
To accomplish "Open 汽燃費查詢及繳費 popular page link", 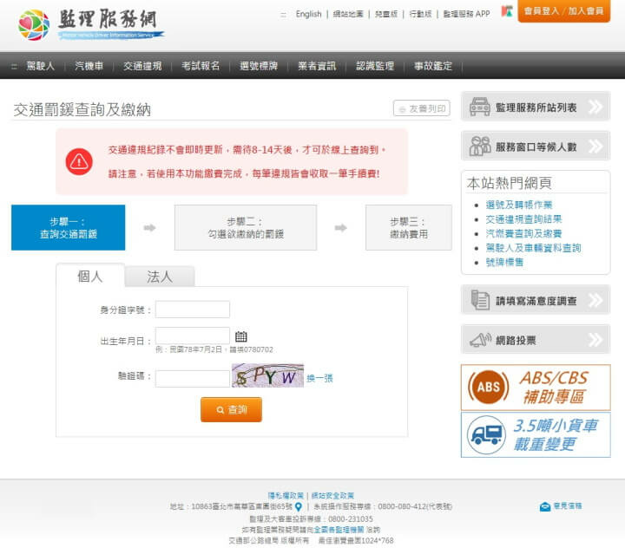I will pyautogui.click(x=523, y=233).
